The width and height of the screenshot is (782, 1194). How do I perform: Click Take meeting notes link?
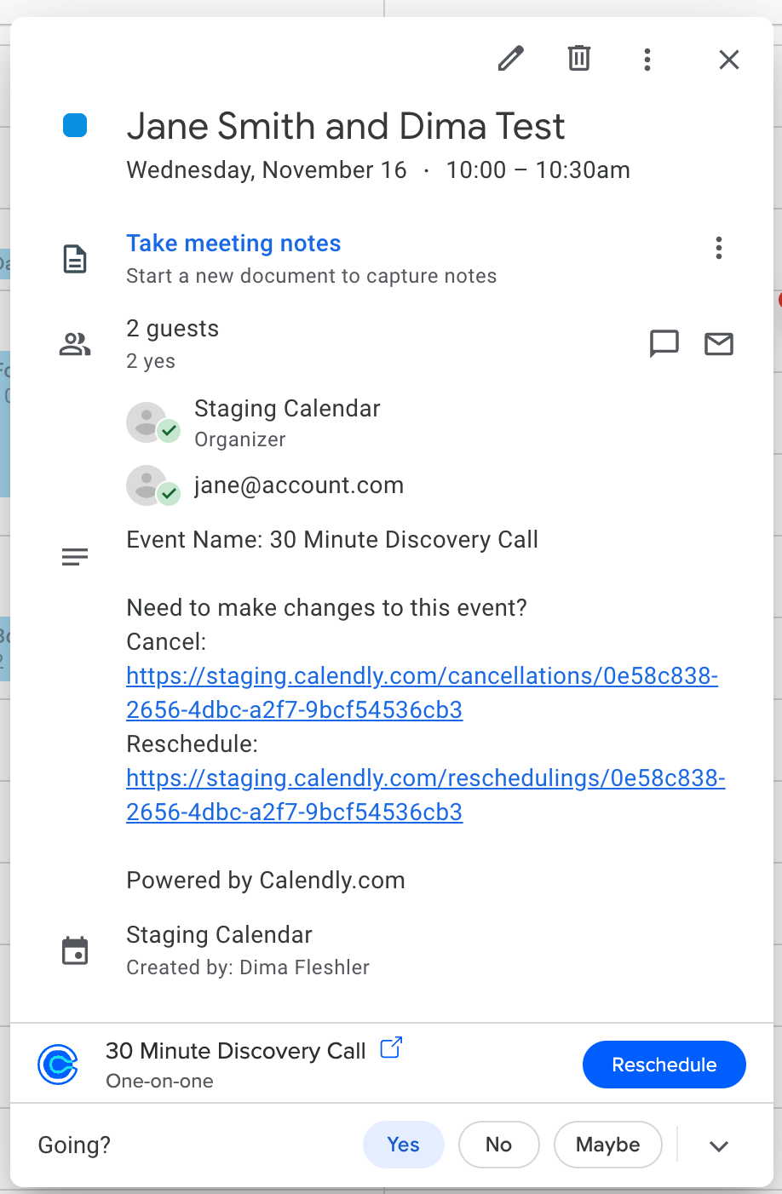click(233, 244)
